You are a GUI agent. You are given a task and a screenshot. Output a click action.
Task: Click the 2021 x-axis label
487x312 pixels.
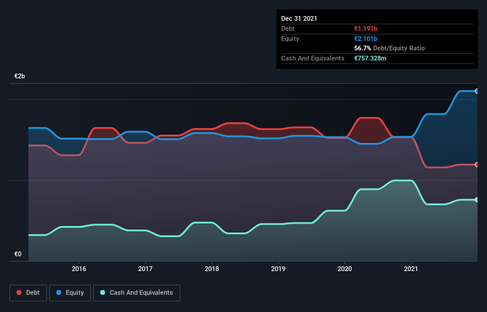[411, 269]
